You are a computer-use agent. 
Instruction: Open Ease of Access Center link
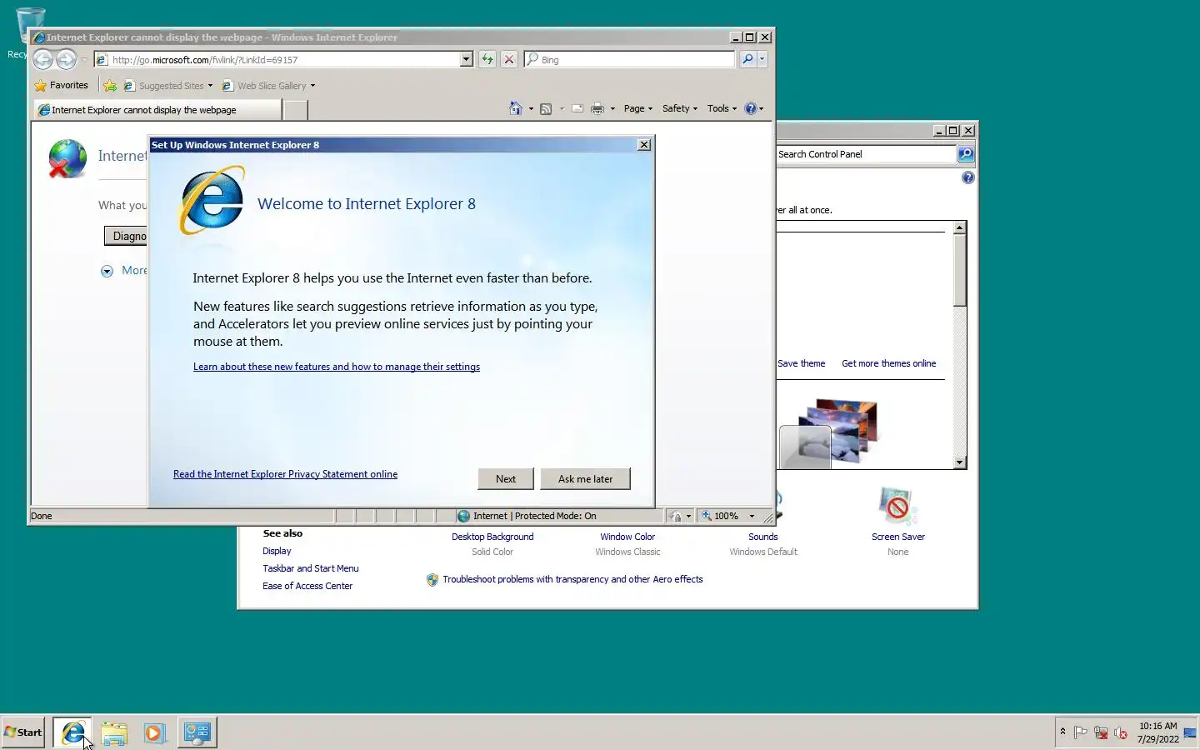pyautogui.click(x=307, y=586)
